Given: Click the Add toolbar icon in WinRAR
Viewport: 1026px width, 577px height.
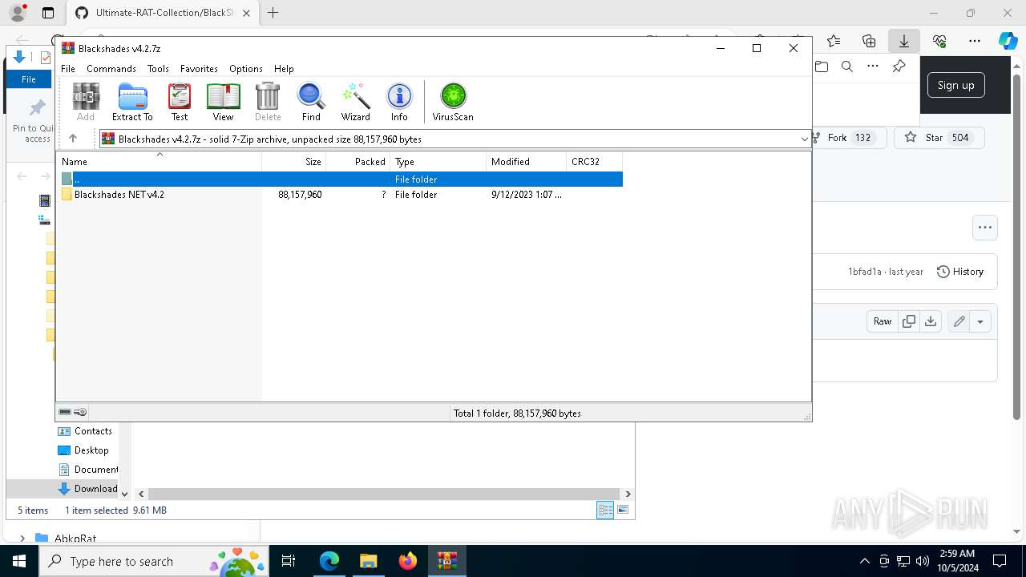Looking at the screenshot, I should pos(86,103).
